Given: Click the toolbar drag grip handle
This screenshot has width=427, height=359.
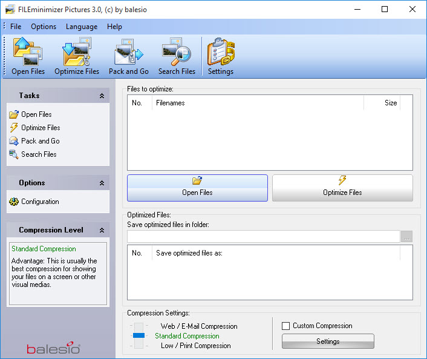Looking at the screenshot, I should click(4, 56).
